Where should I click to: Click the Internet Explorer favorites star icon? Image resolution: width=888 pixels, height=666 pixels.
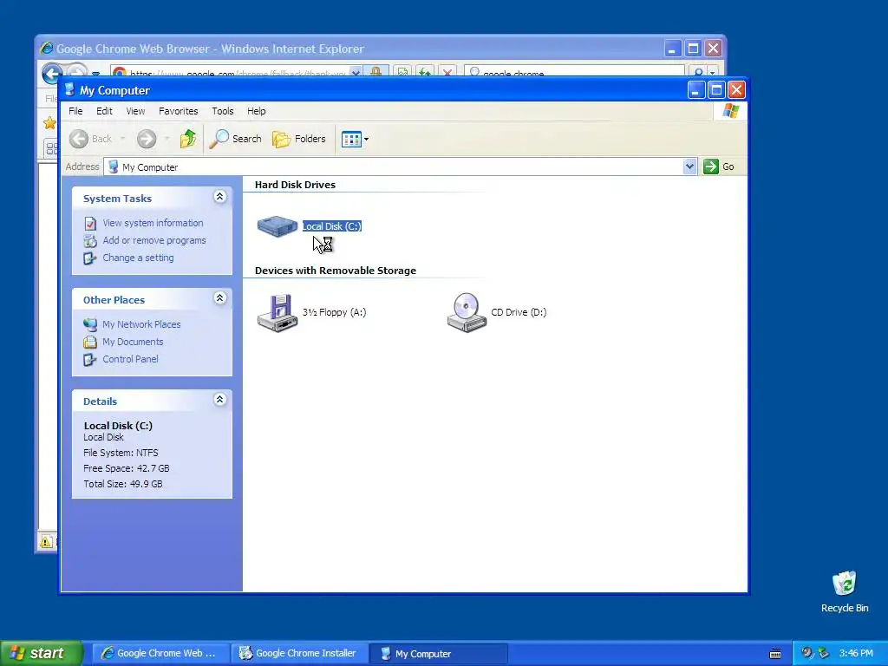pos(49,123)
